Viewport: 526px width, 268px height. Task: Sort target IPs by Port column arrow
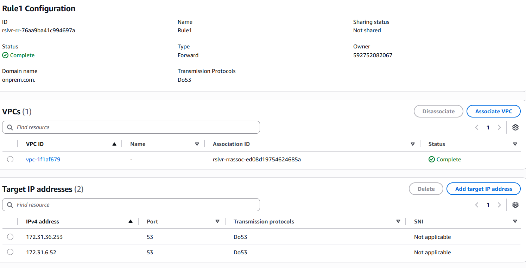[x=217, y=221]
